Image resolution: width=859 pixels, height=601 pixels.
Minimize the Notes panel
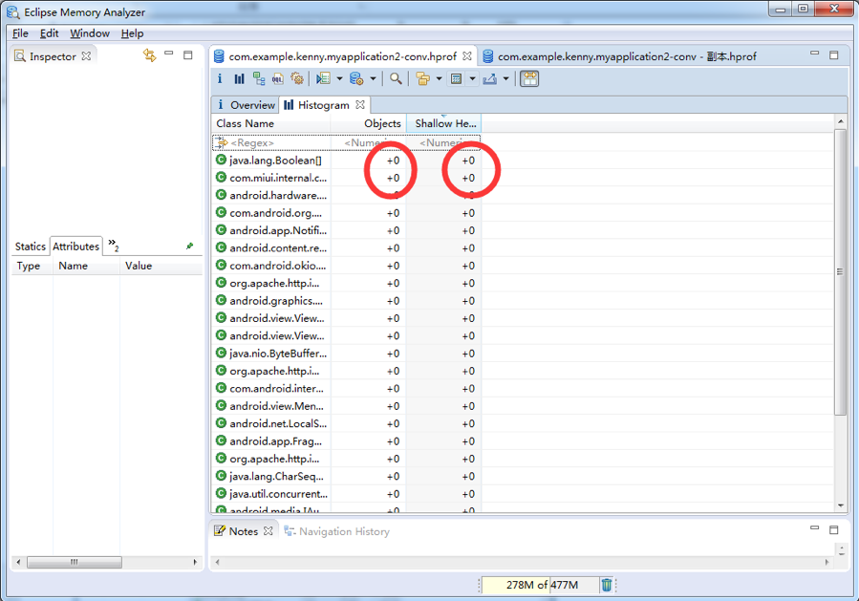(x=815, y=528)
